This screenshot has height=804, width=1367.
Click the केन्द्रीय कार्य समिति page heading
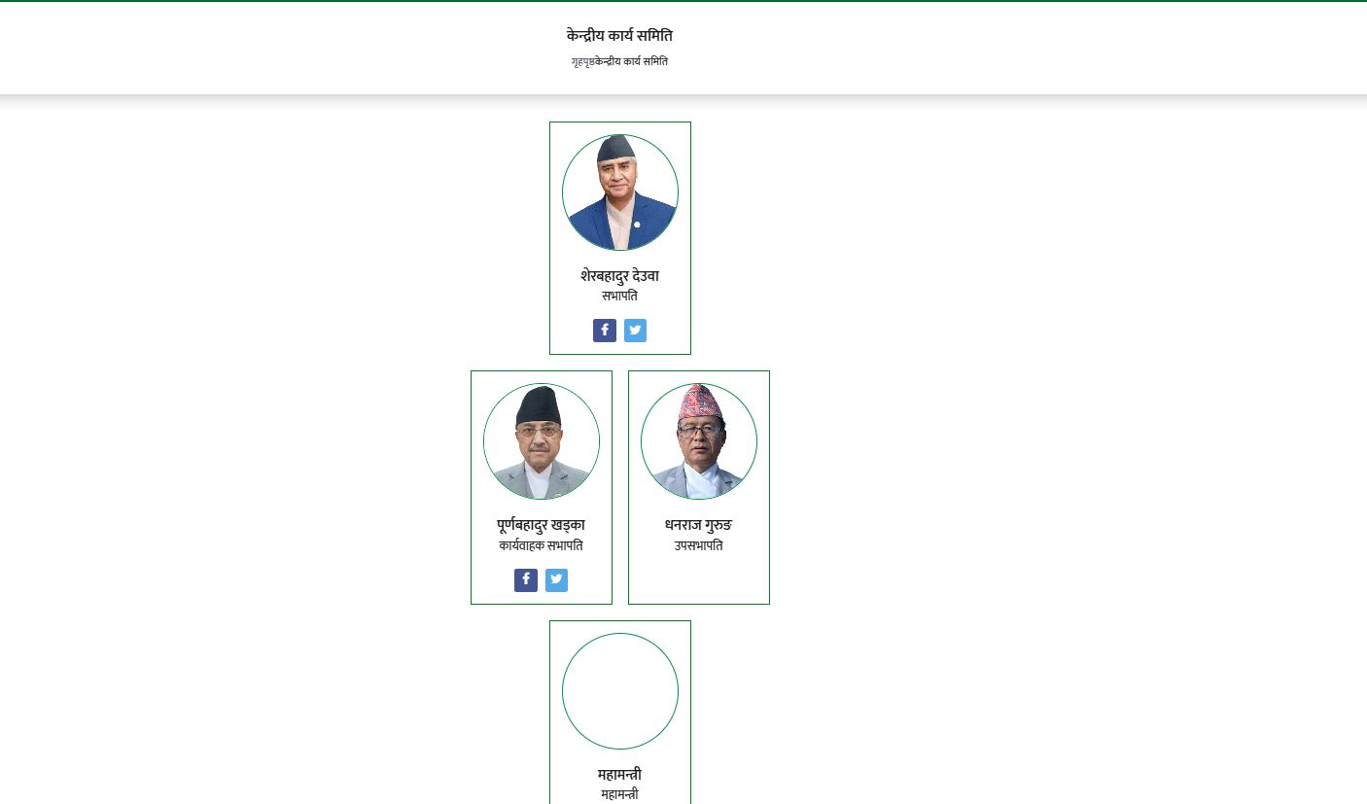(x=619, y=35)
